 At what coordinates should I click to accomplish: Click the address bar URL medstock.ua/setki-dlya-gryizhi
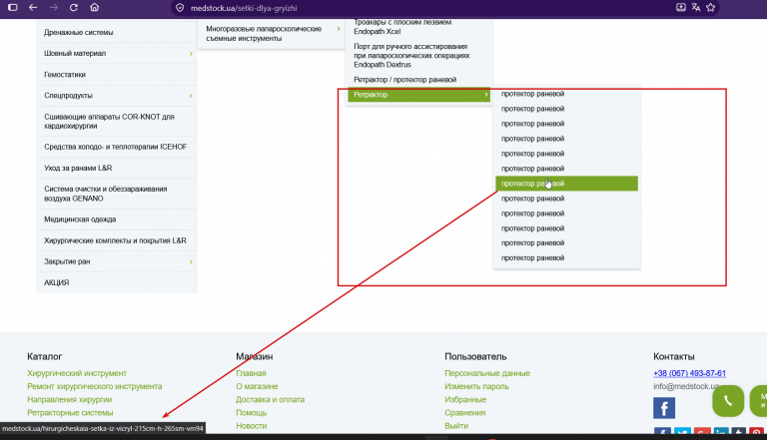pos(244,8)
